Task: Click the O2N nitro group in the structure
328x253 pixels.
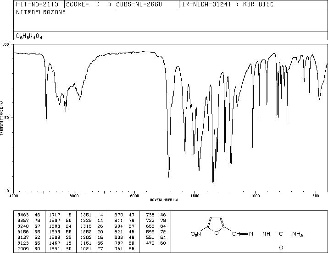Action: [x=195, y=234]
